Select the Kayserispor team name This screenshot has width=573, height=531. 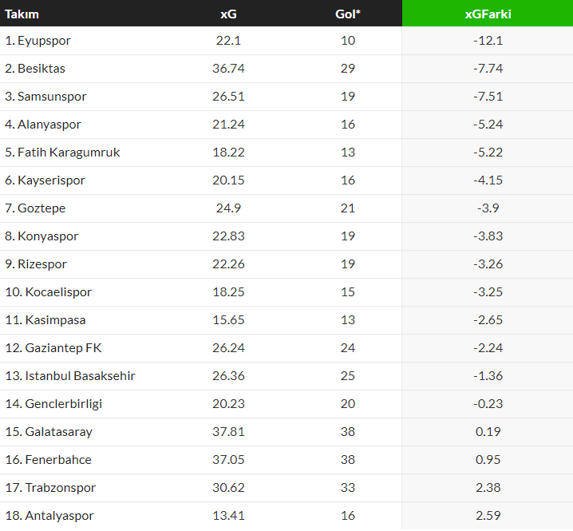tap(52, 180)
